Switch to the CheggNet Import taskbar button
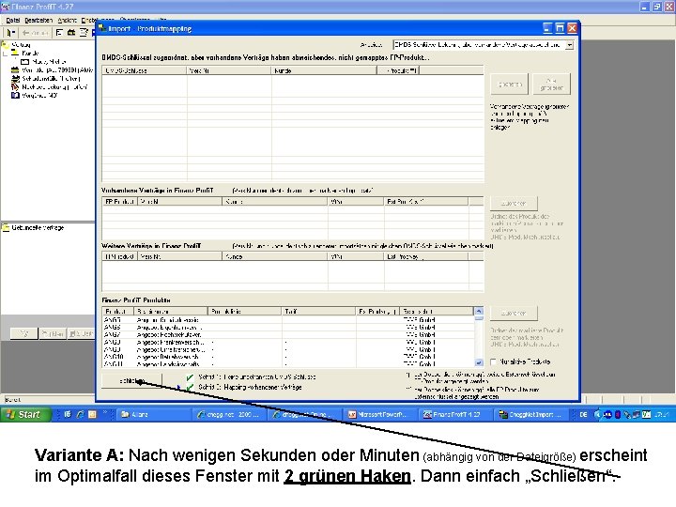Screen dimensions: 676x507 [x=530, y=414]
